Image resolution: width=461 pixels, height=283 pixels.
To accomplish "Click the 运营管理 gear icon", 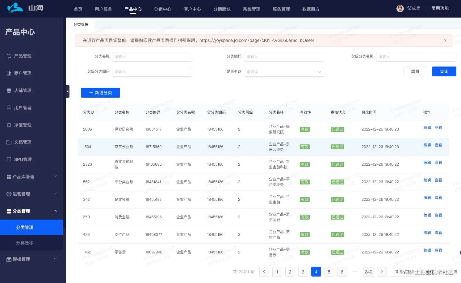I will [9, 194].
